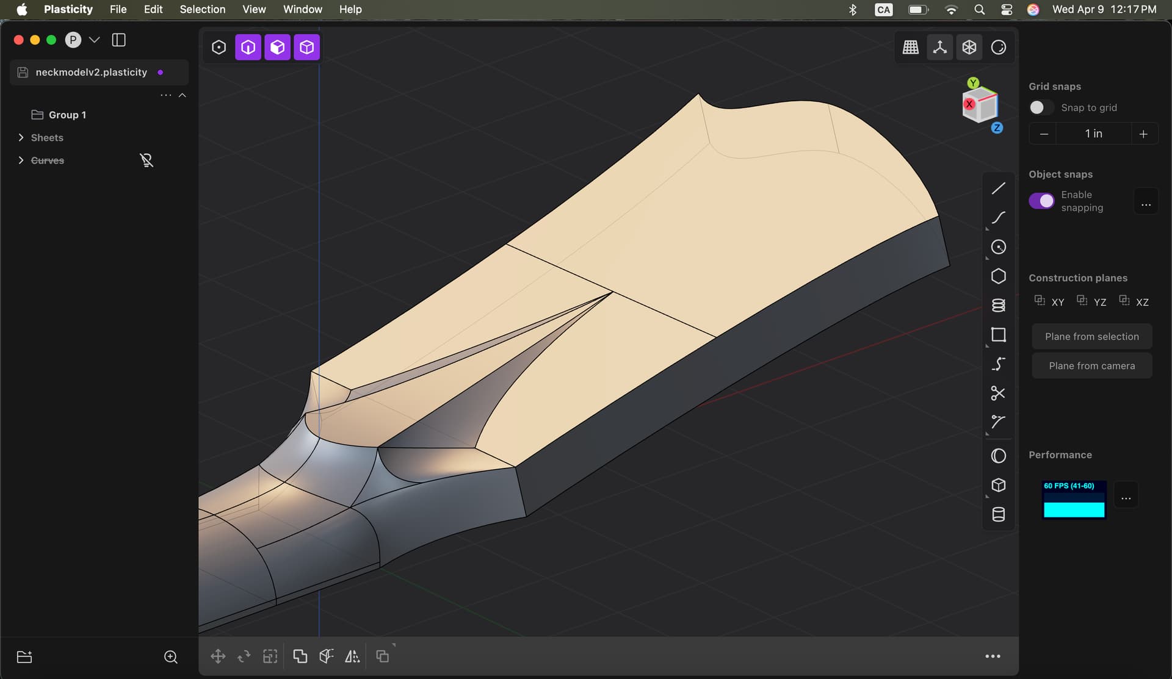Set YZ construction plane
The image size is (1172, 679).
[x=1091, y=301]
